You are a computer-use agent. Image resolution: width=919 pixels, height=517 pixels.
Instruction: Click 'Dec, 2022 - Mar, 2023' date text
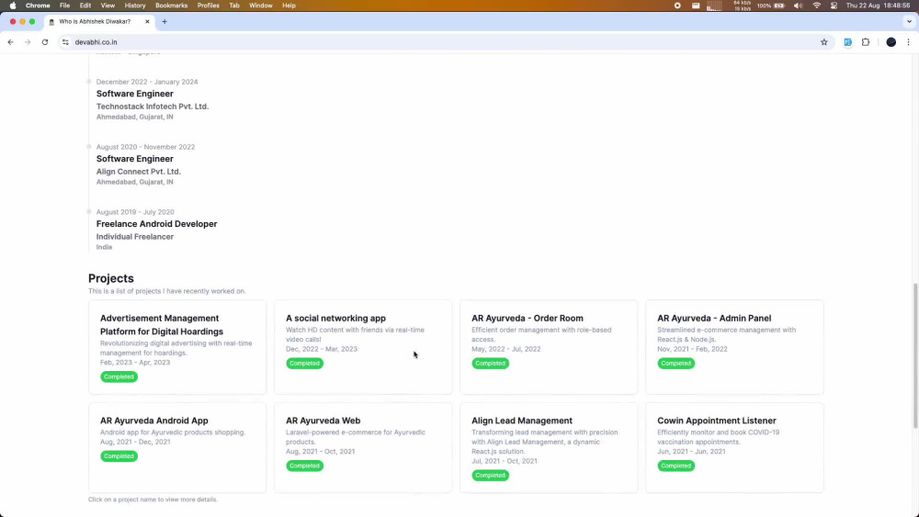pyautogui.click(x=321, y=349)
